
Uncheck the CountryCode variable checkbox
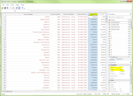pyautogui.click(x=109, y=25)
